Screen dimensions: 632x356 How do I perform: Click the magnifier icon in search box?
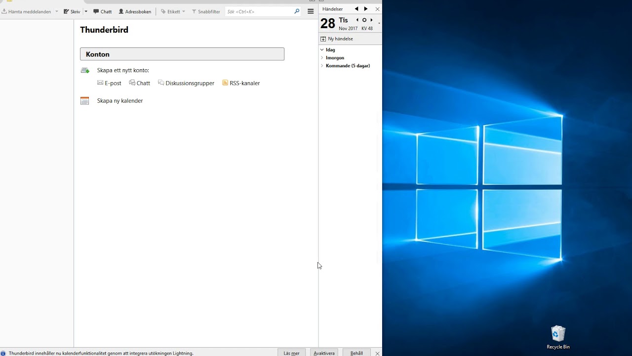297,11
